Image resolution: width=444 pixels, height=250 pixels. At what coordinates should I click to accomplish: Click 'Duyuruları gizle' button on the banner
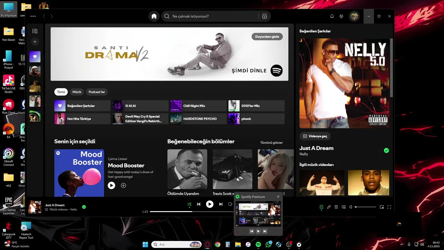click(267, 36)
